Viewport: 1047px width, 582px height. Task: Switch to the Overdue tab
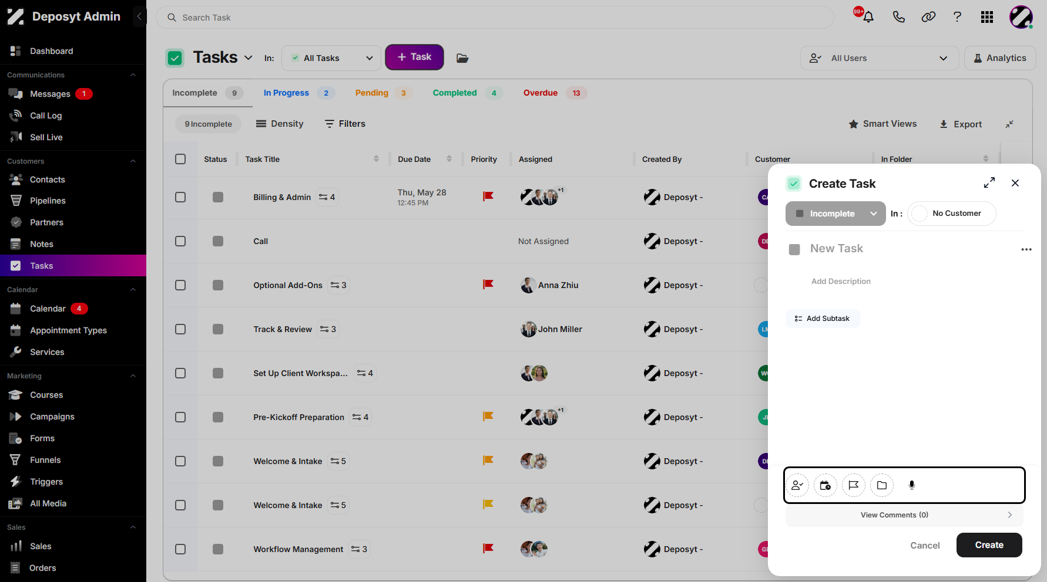click(555, 93)
